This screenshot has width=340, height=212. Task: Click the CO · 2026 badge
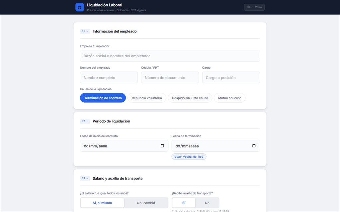pos(254,7)
